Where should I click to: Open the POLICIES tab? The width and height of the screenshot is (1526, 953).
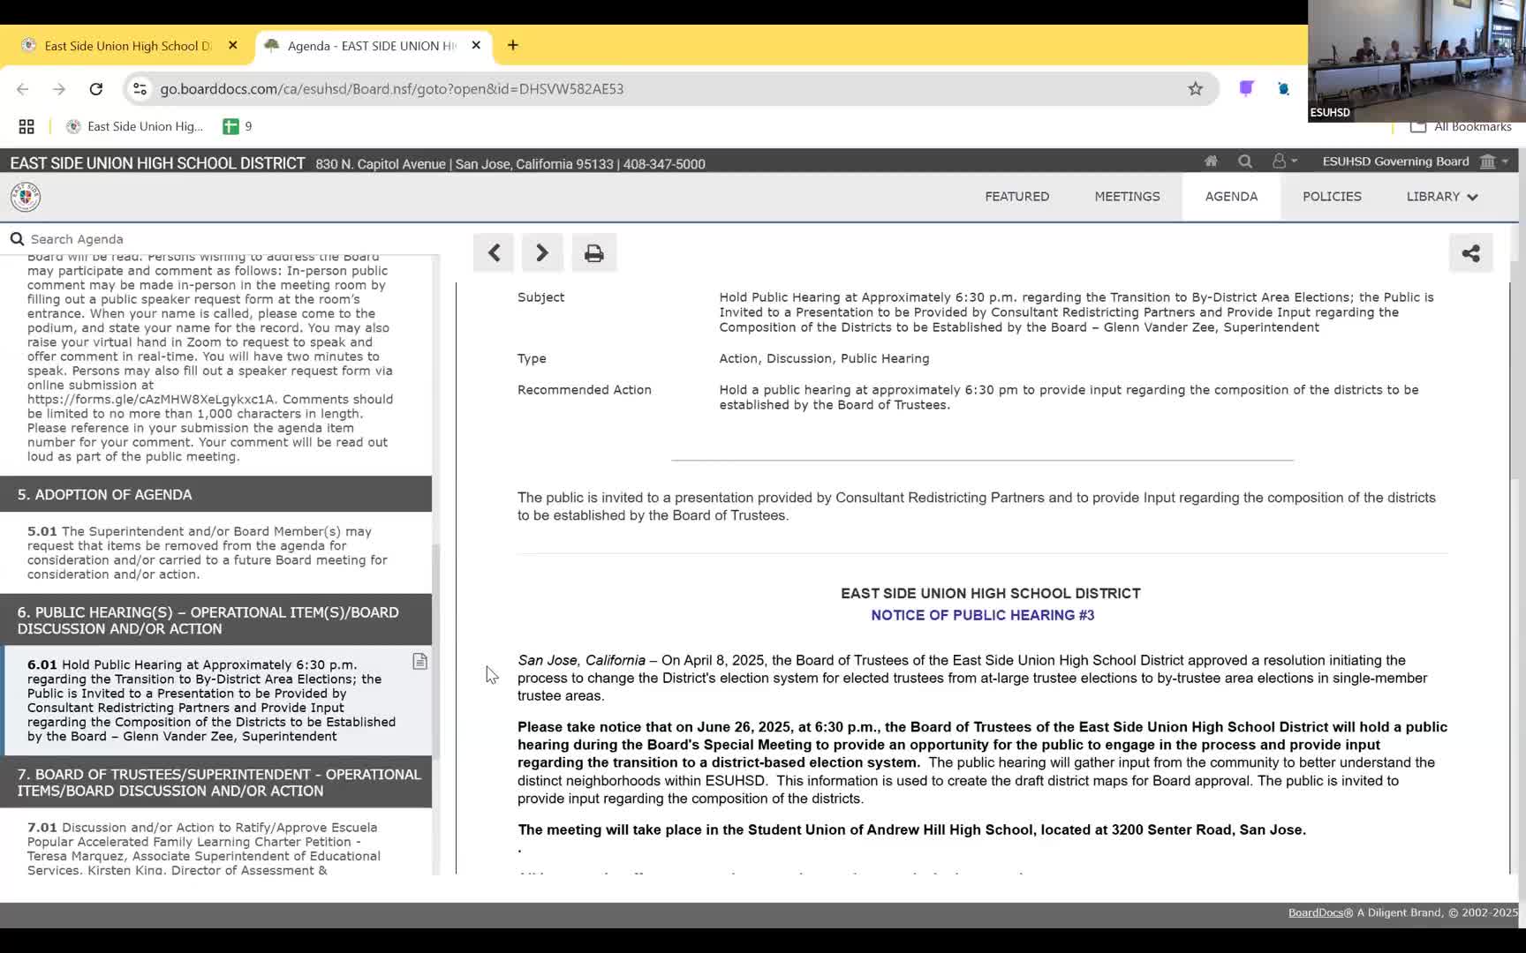pos(1331,197)
